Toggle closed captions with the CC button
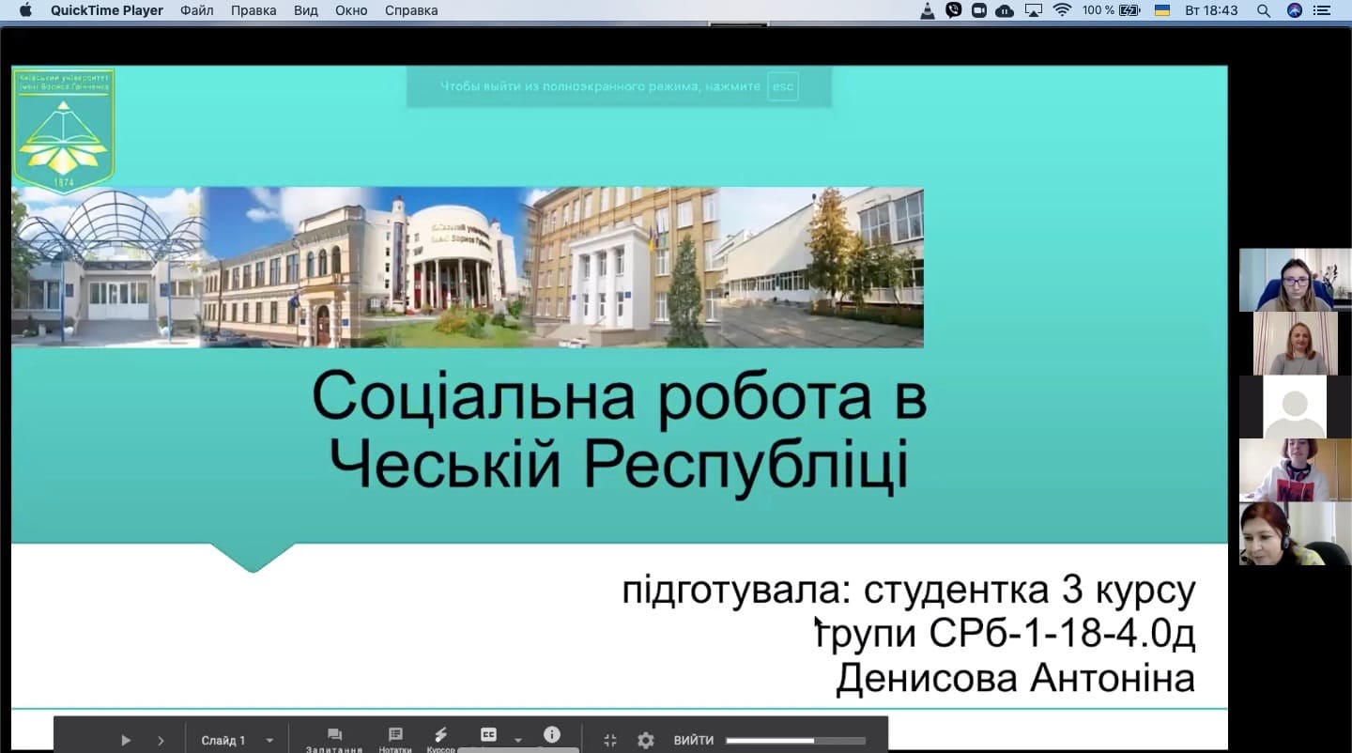This screenshot has width=1352, height=753. (488, 735)
